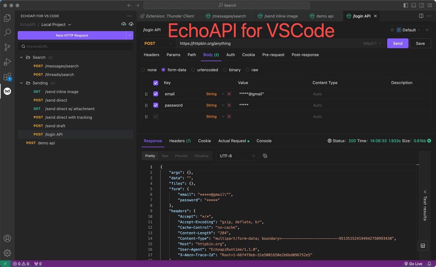The height and width of the screenshot is (267, 436).
Task: Check the empty form-data row checkbox
Action: [156, 116]
